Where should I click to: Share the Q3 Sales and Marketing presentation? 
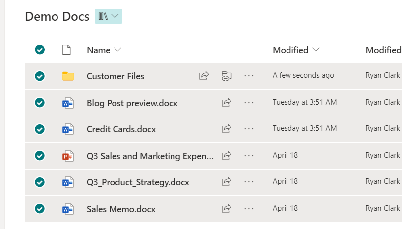227,155
